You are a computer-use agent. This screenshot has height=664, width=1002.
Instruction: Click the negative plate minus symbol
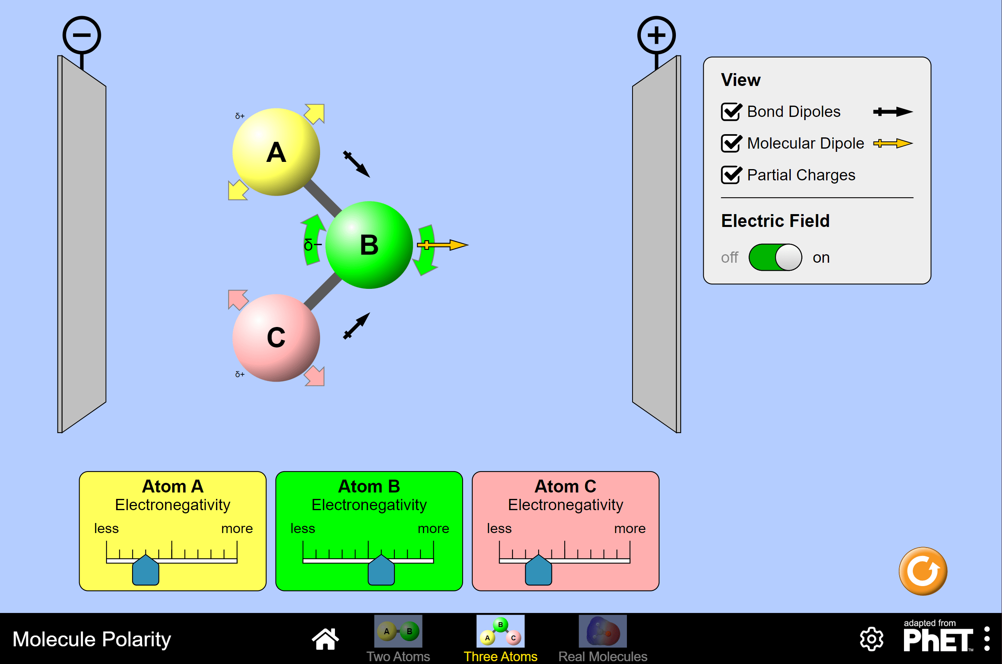pos(82,35)
